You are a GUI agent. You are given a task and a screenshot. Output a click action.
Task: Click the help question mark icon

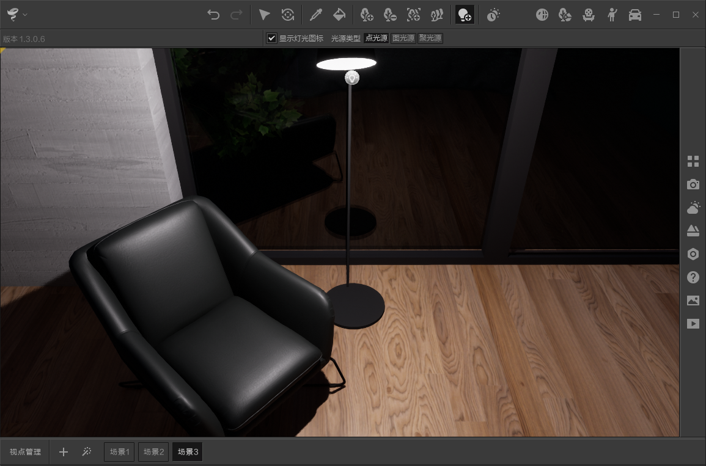[x=693, y=277]
